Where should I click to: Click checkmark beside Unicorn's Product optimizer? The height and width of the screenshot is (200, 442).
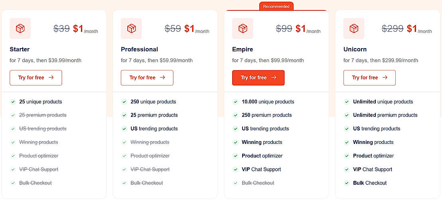coord(347,156)
